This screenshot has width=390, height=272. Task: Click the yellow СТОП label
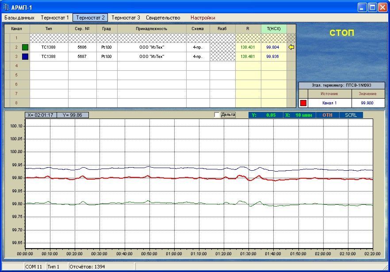pos(342,33)
